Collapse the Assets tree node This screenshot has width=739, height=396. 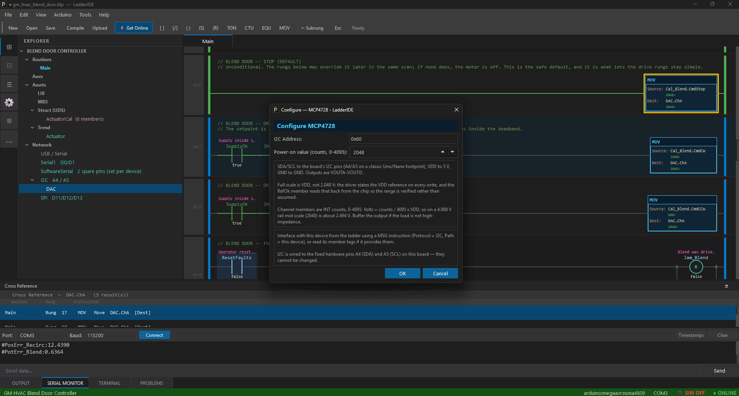point(27,85)
